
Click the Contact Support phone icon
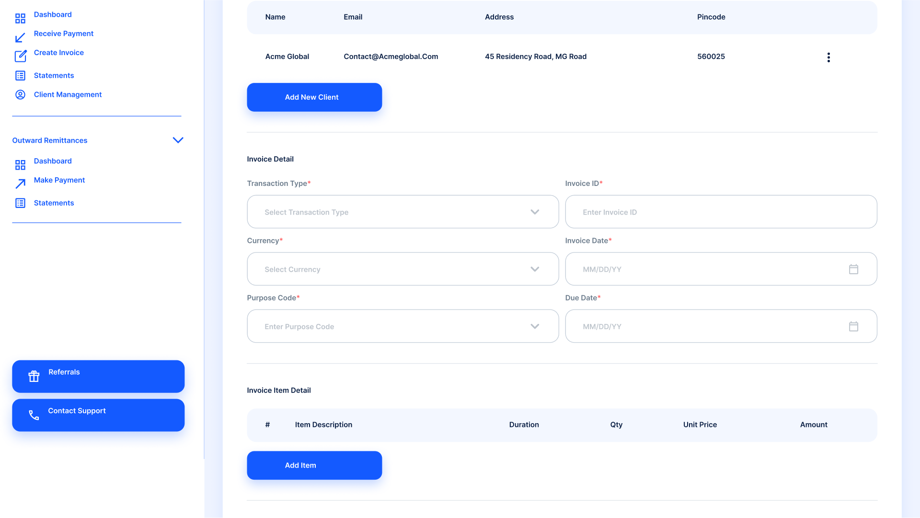34,415
